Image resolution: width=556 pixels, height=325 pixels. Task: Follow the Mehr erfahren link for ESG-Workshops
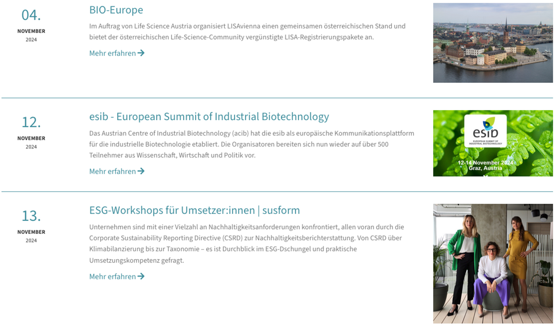point(117,277)
